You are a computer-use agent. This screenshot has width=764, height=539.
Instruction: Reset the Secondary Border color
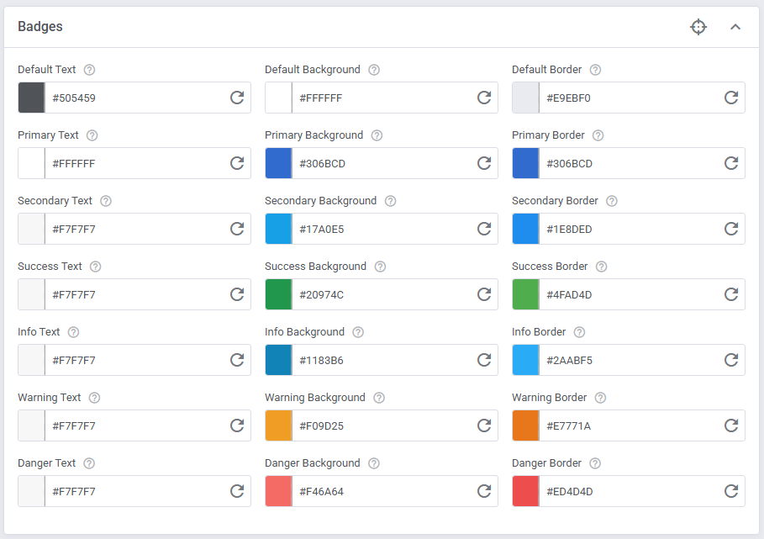tap(731, 229)
